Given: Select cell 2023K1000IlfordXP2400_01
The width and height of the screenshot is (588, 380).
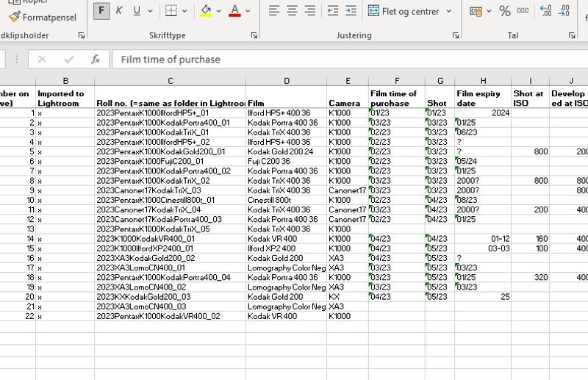Looking at the screenshot, I should pyautogui.click(x=171, y=248).
